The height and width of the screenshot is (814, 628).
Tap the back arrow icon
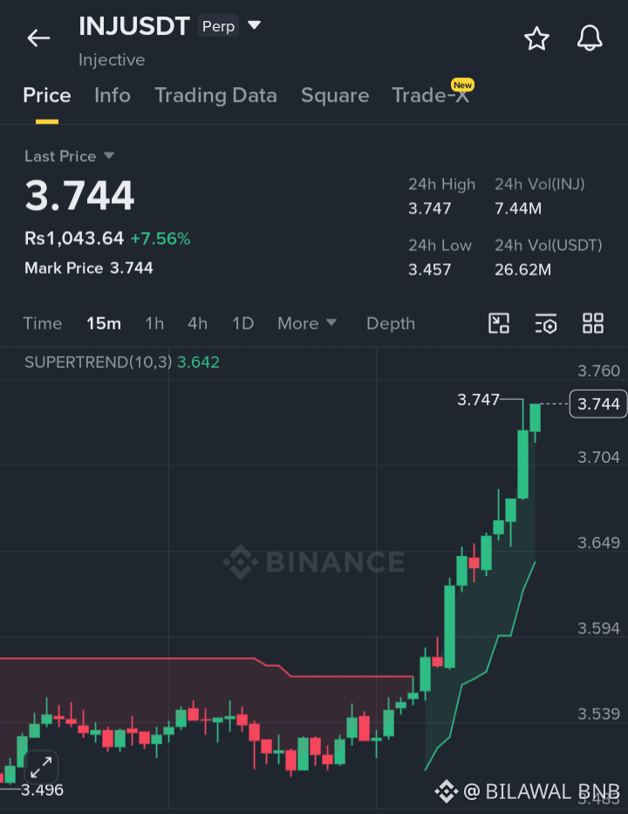(38, 37)
